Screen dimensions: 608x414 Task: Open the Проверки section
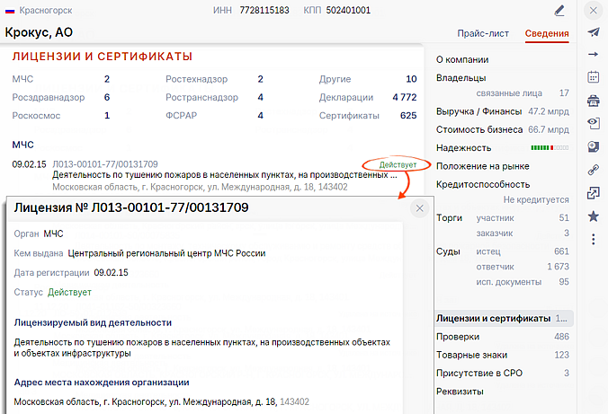458,337
